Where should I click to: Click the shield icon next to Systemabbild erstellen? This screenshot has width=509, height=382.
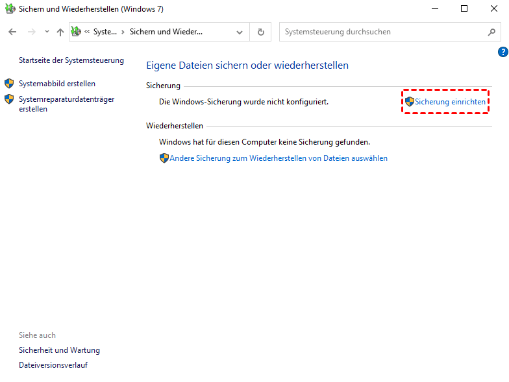9,83
